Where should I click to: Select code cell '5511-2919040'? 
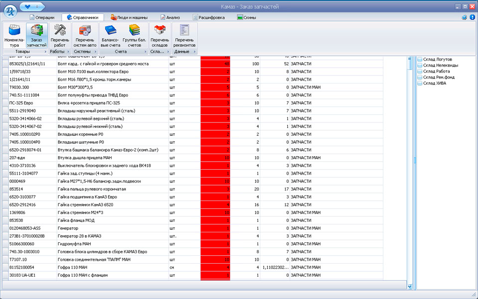tap(33, 111)
